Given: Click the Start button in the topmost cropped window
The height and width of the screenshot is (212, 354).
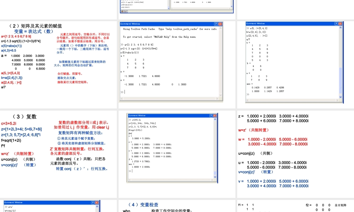Looking at the screenshot, I should [x=124, y=11].
